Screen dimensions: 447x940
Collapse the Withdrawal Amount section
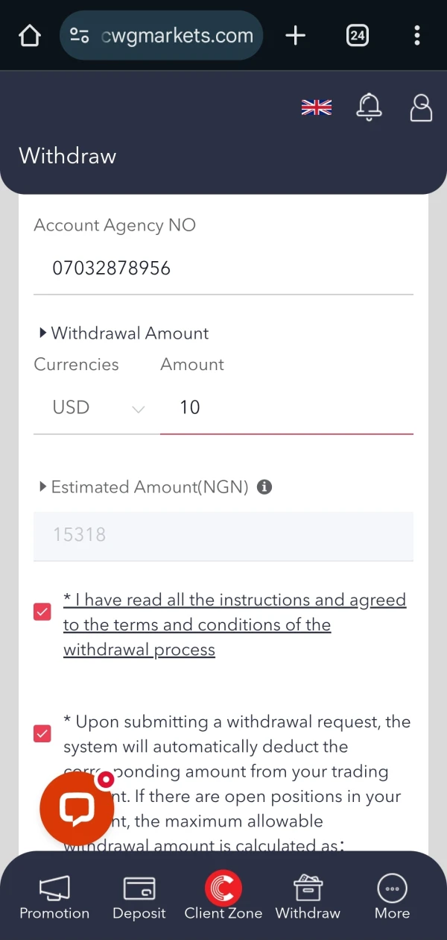(43, 333)
